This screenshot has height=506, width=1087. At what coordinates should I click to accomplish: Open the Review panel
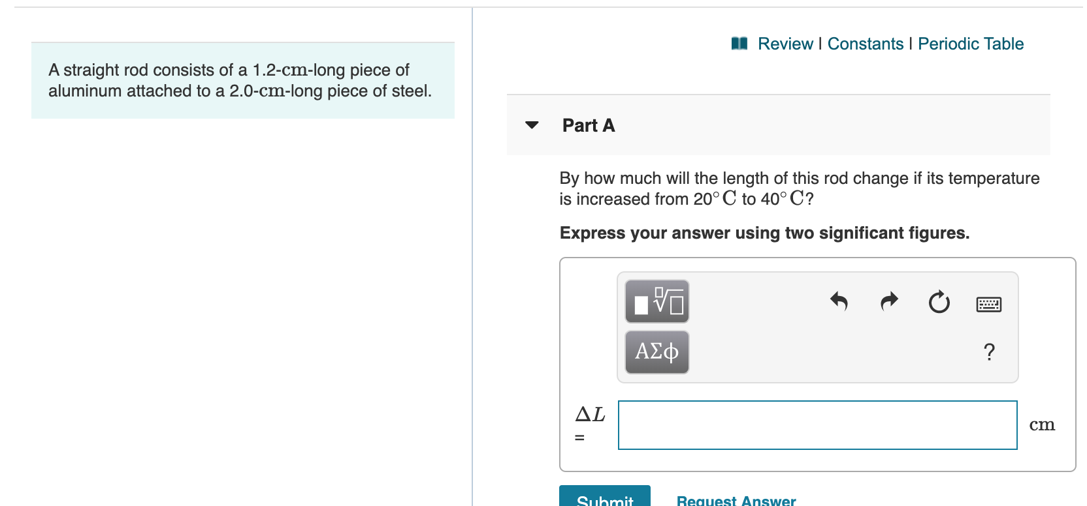click(x=786, y=43)
